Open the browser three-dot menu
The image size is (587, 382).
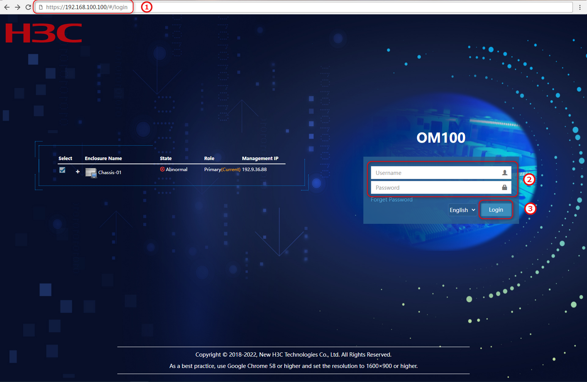click(x=580, y=7)
